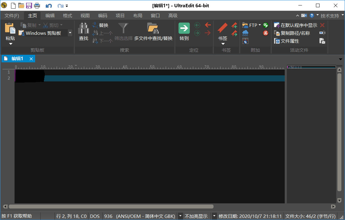Open the 视图 ribbon tab
This screenshot has height=220, width=345.
click(x=85, y=16)
